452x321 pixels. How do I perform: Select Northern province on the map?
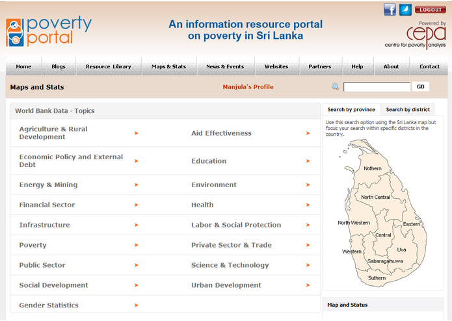(x=373, y=168)
